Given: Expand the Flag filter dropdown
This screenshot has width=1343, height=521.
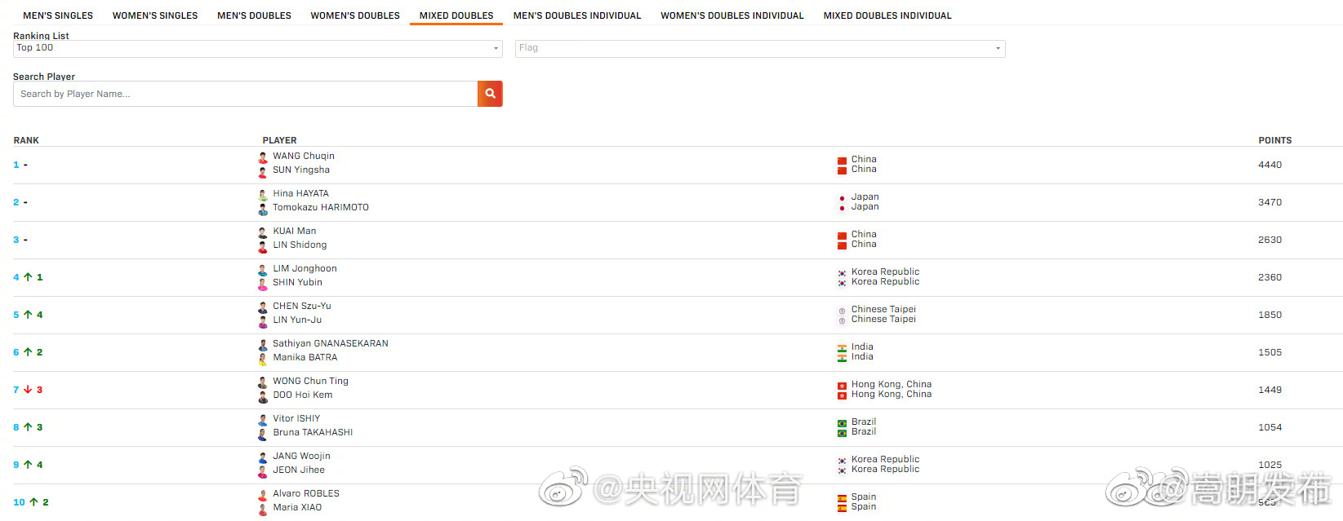Looking at the screenshot, I should 760,48.
